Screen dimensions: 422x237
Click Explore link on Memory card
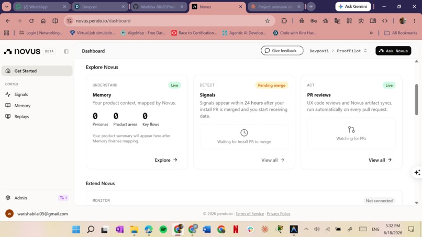click(166, 160)
